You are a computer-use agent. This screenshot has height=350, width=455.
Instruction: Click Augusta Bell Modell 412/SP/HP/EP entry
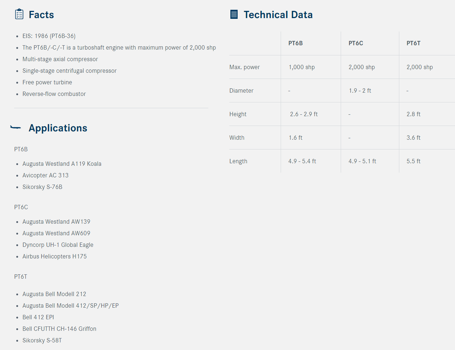tap(71, 305)
